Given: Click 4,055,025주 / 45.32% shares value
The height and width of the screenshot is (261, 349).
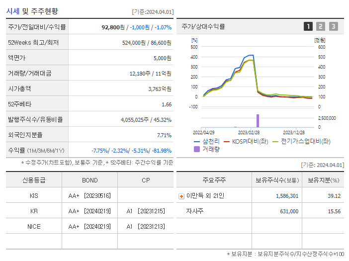Looking at the screenshot, I should [x=146, y=120].
